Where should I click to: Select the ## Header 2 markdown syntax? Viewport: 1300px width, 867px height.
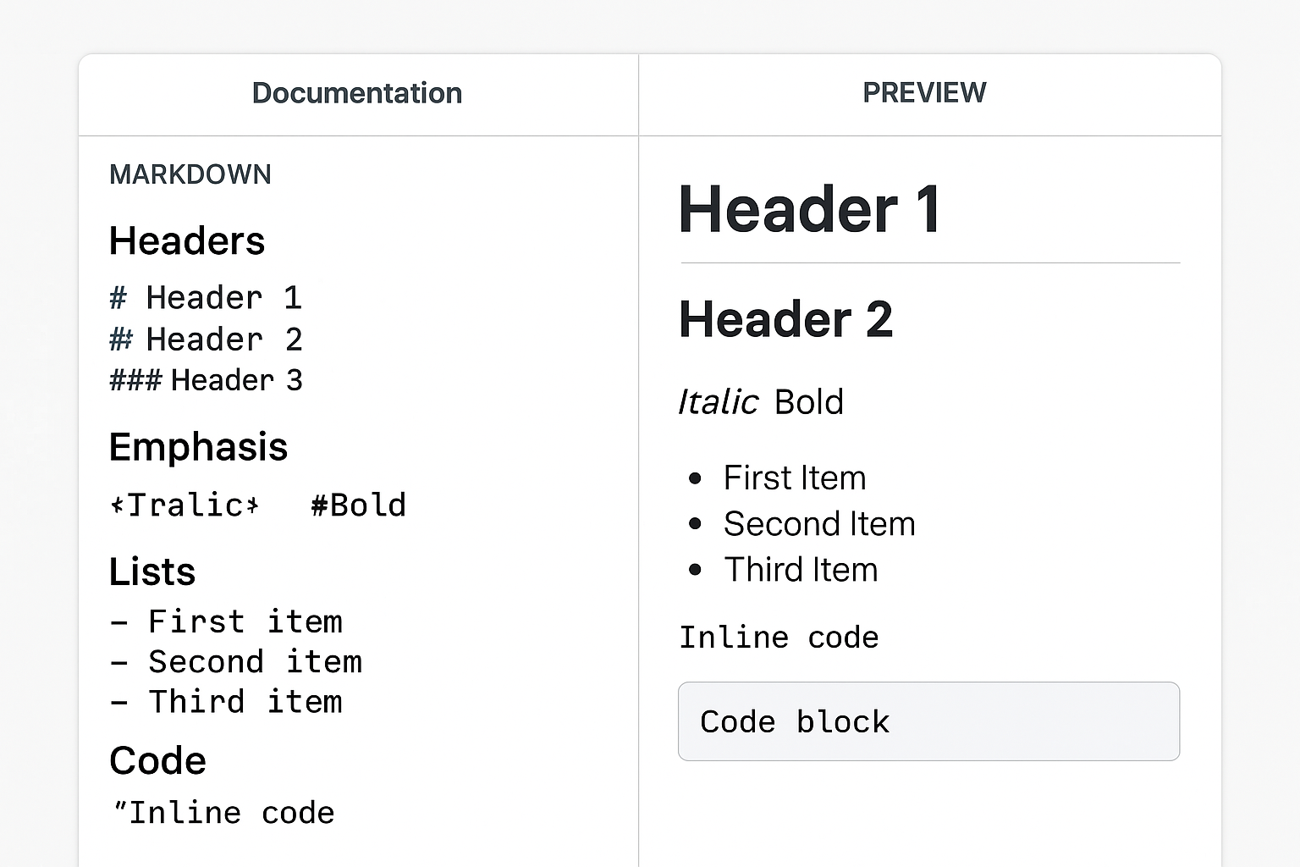207,339
